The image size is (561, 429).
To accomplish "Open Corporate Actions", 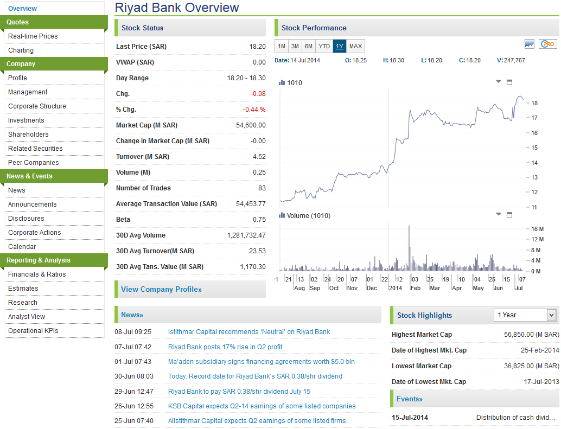I will [34, 232].
